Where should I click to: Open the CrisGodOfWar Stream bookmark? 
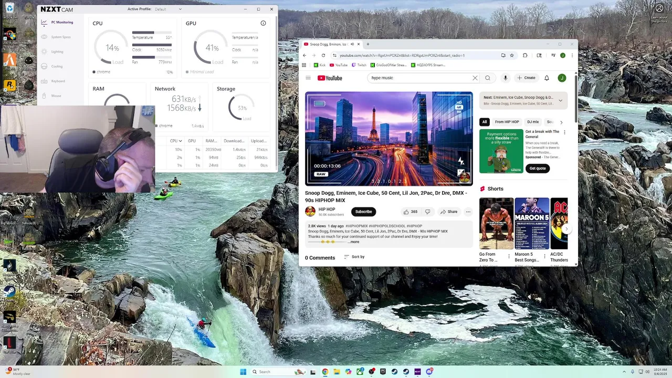coord(388,65)
